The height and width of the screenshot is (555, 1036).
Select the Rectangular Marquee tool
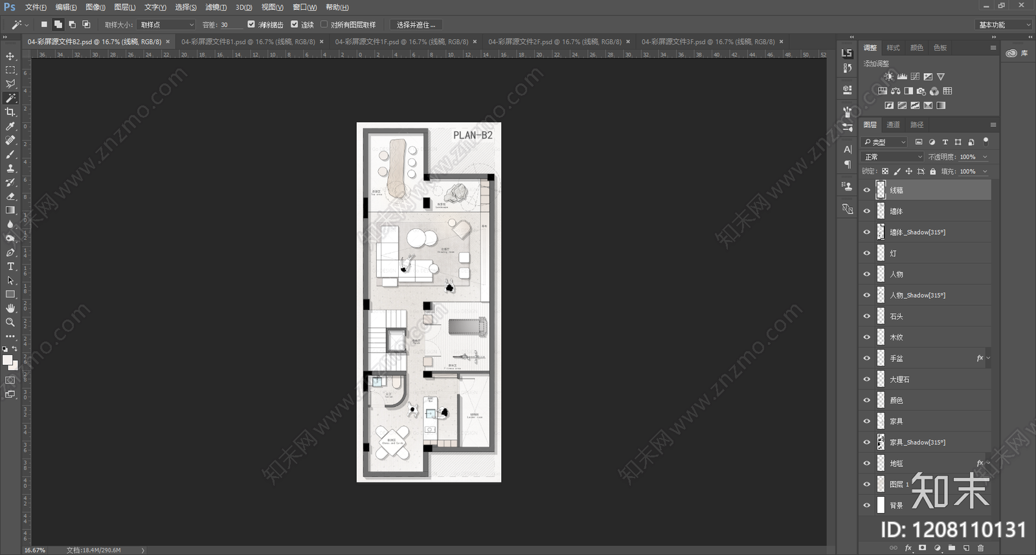point(10,70)
